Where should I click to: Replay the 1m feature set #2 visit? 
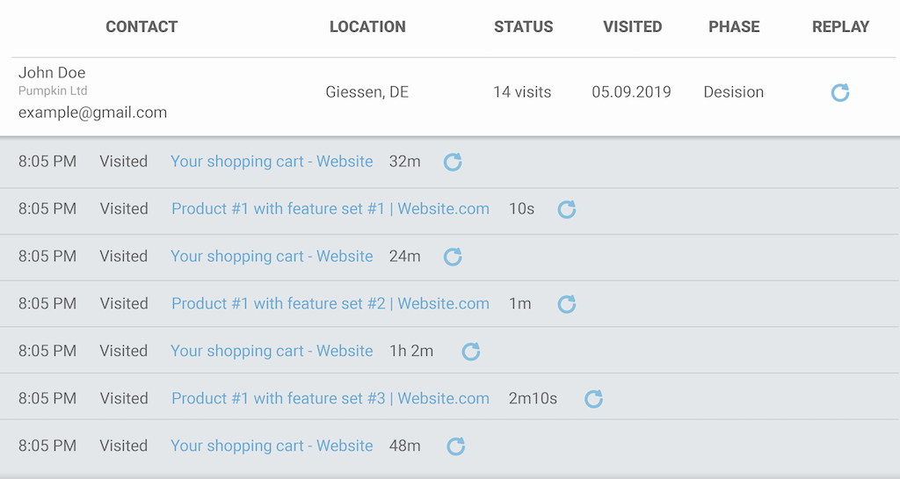[567, 304]
